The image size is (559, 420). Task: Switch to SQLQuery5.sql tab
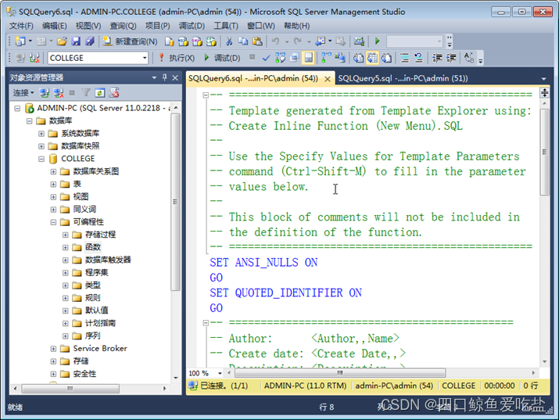403,78
